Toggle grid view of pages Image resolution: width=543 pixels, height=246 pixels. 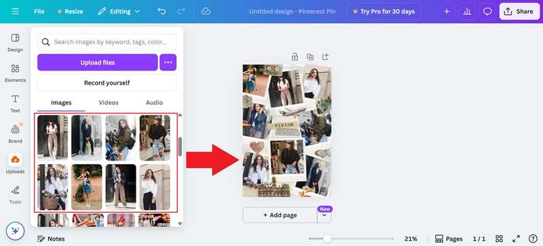[x=499, y=239]
